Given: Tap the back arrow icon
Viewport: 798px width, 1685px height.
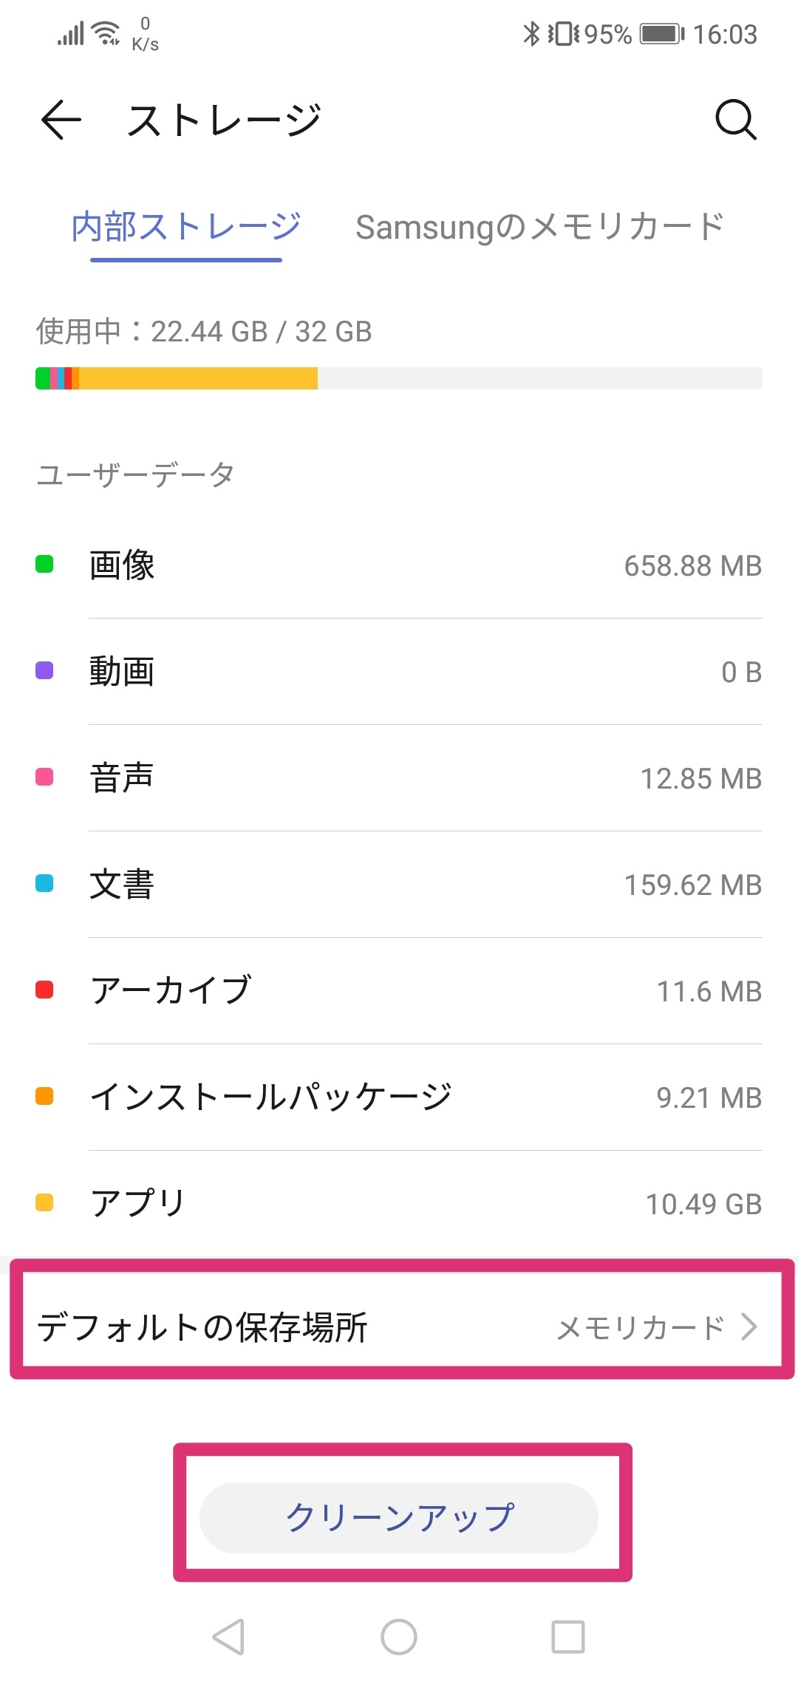Looking at the screenshot, I should (61, 120).
